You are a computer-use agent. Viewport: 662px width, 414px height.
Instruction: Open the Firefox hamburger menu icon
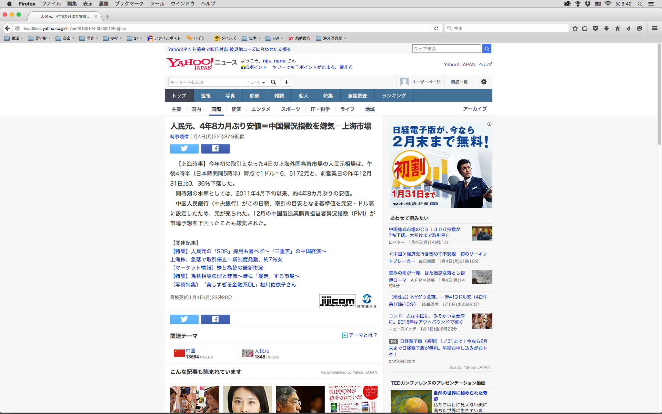(654, 28)
